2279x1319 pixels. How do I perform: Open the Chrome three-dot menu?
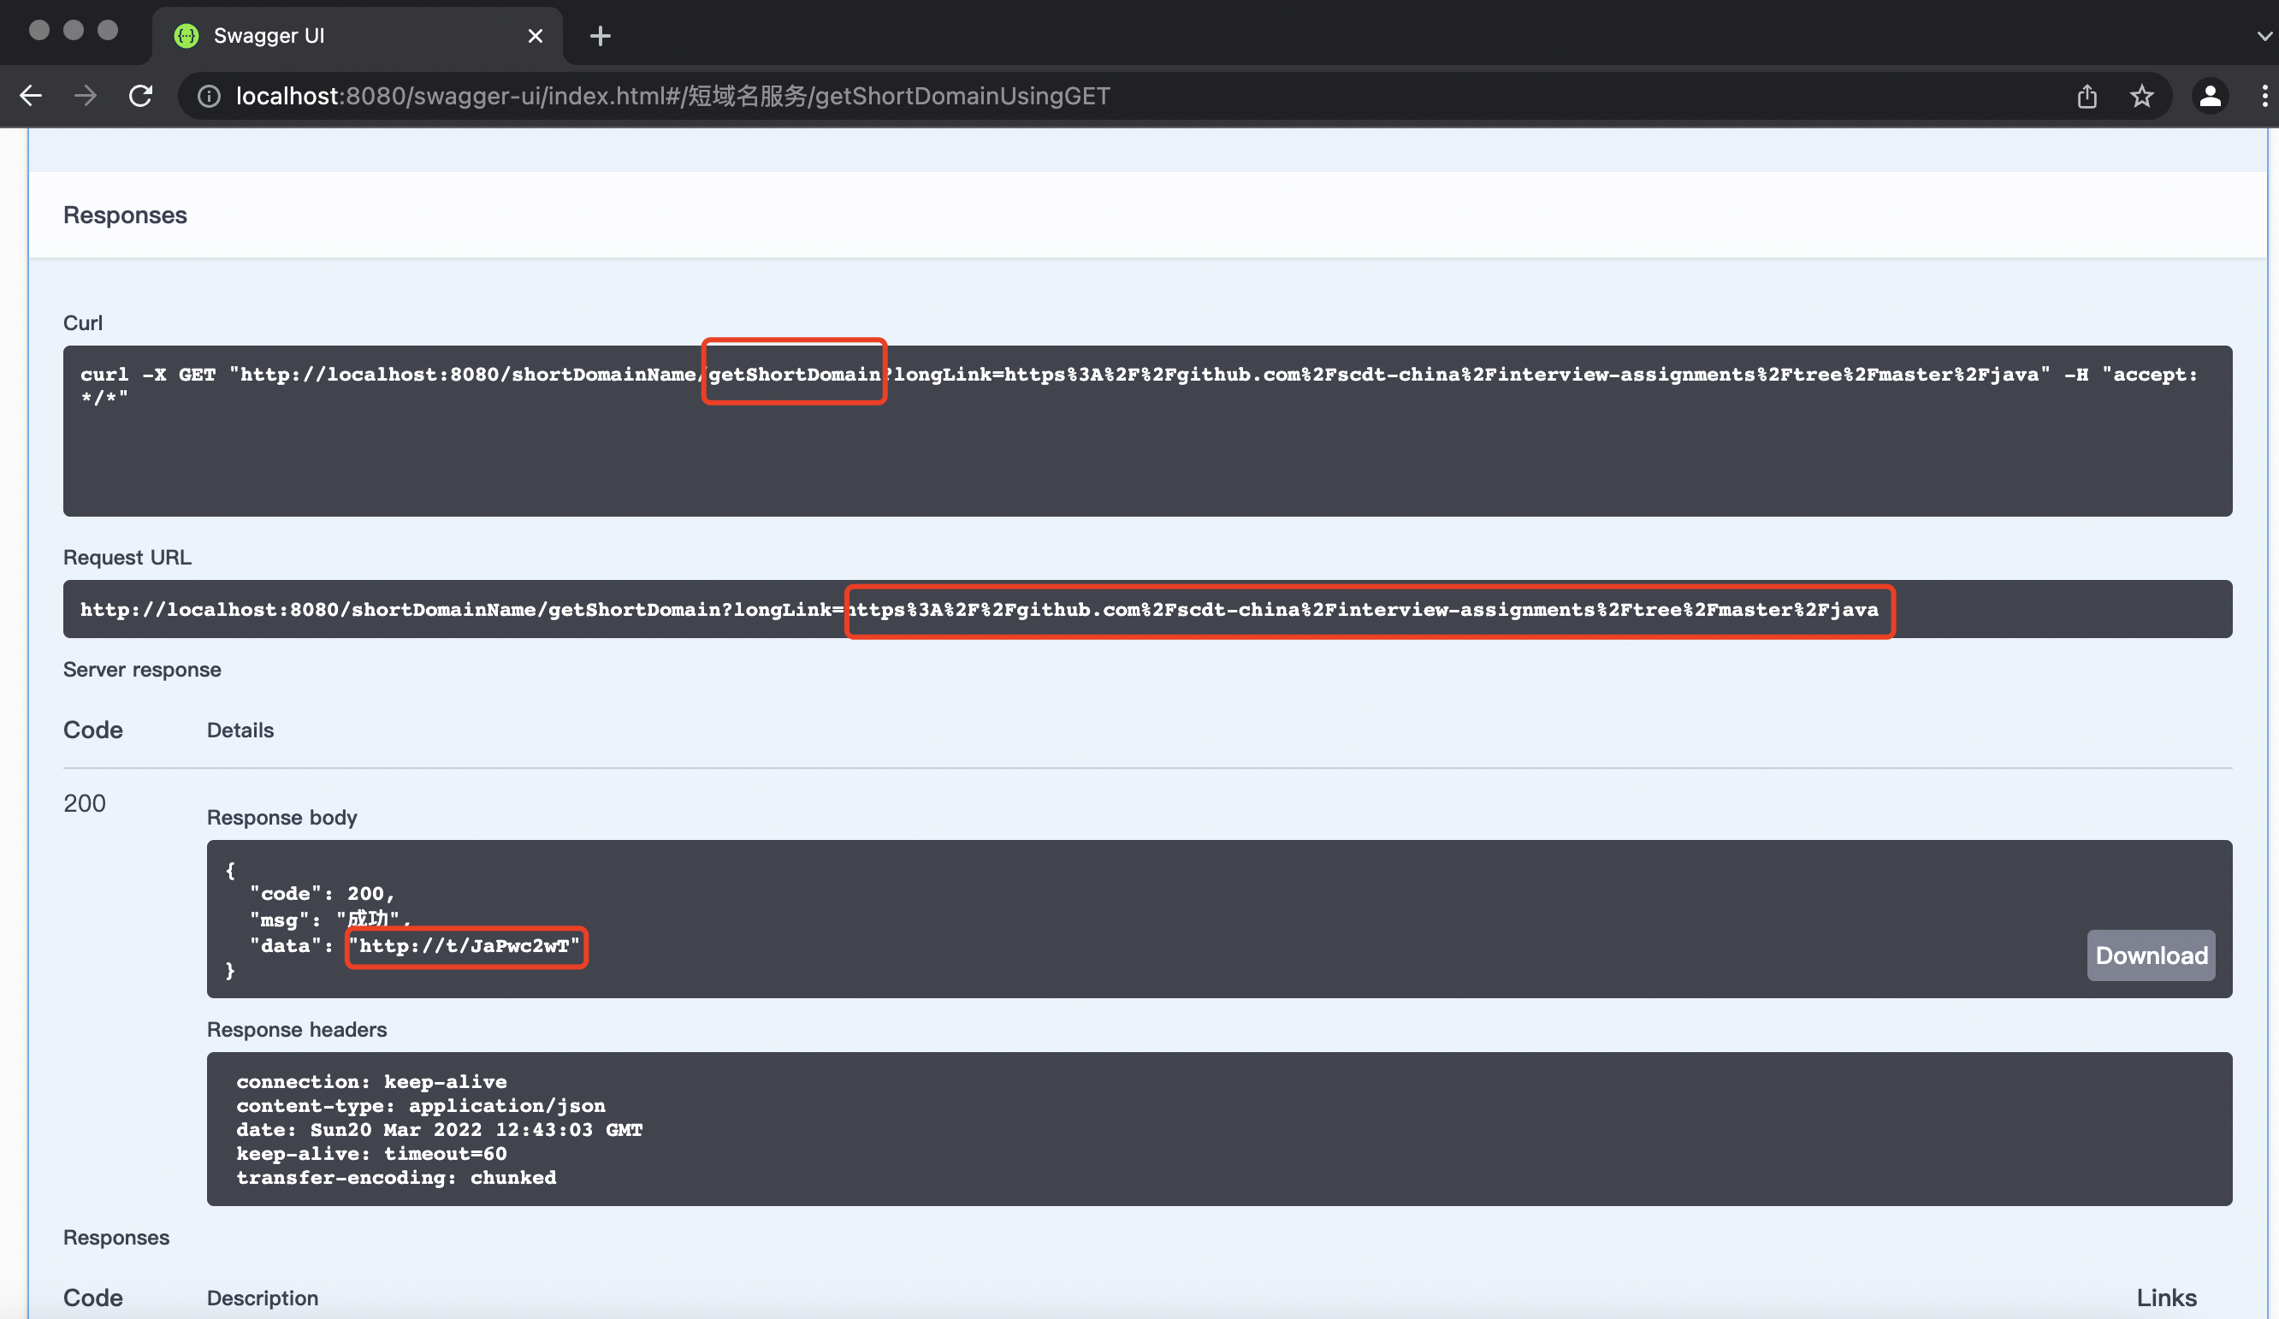(2264, 96)
